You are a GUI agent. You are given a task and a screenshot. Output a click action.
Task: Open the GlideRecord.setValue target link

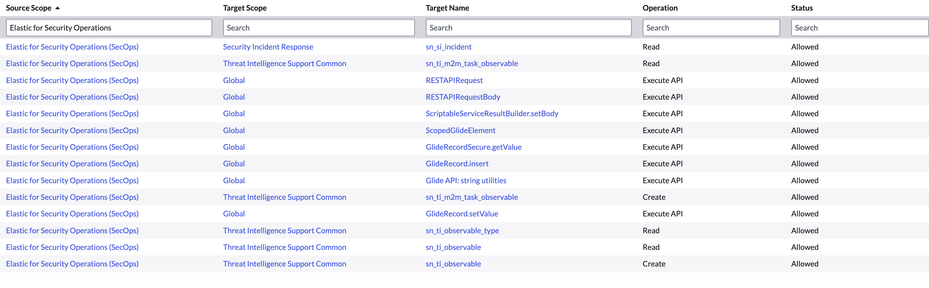[461, 213]
